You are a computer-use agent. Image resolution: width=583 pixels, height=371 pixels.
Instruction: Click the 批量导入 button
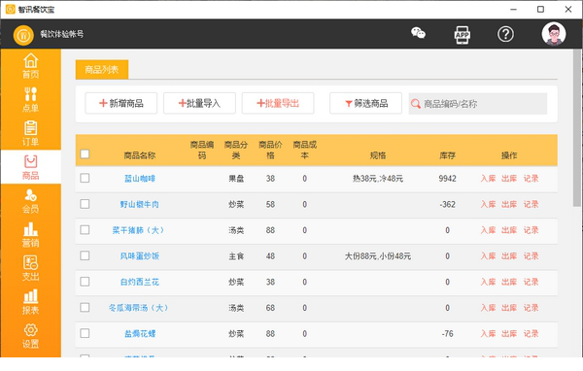pos(199,103)
